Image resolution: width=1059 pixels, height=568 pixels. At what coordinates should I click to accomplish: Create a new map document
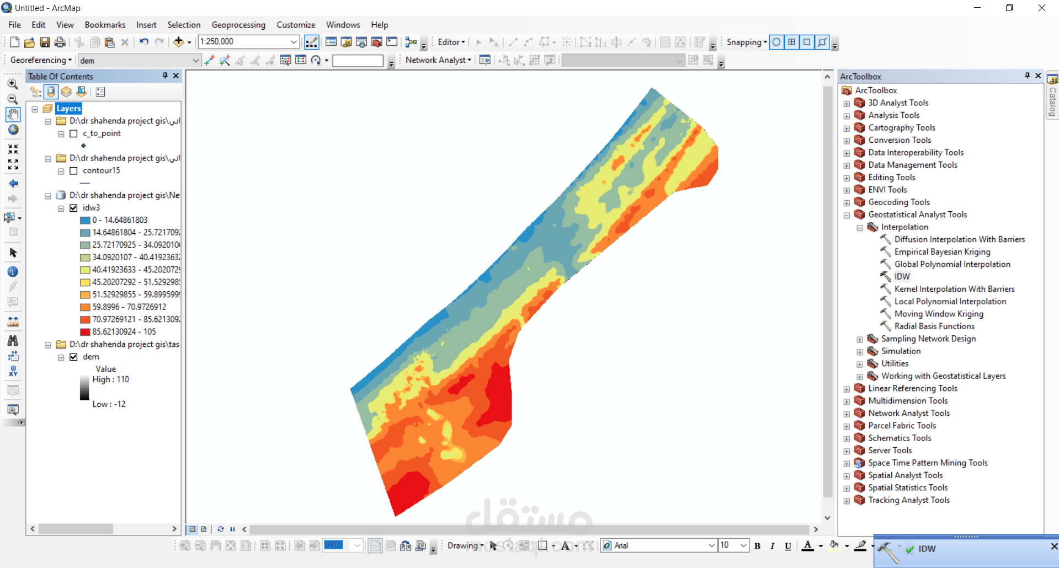click(14, 42)
